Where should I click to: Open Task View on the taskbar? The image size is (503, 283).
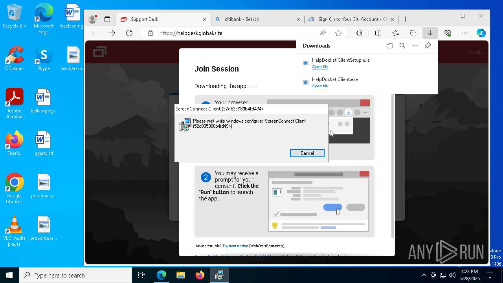point(141,275)
